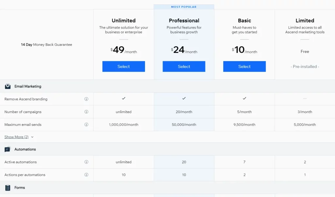Click the Professional plan branding checkmark

(x=184, y=98)
